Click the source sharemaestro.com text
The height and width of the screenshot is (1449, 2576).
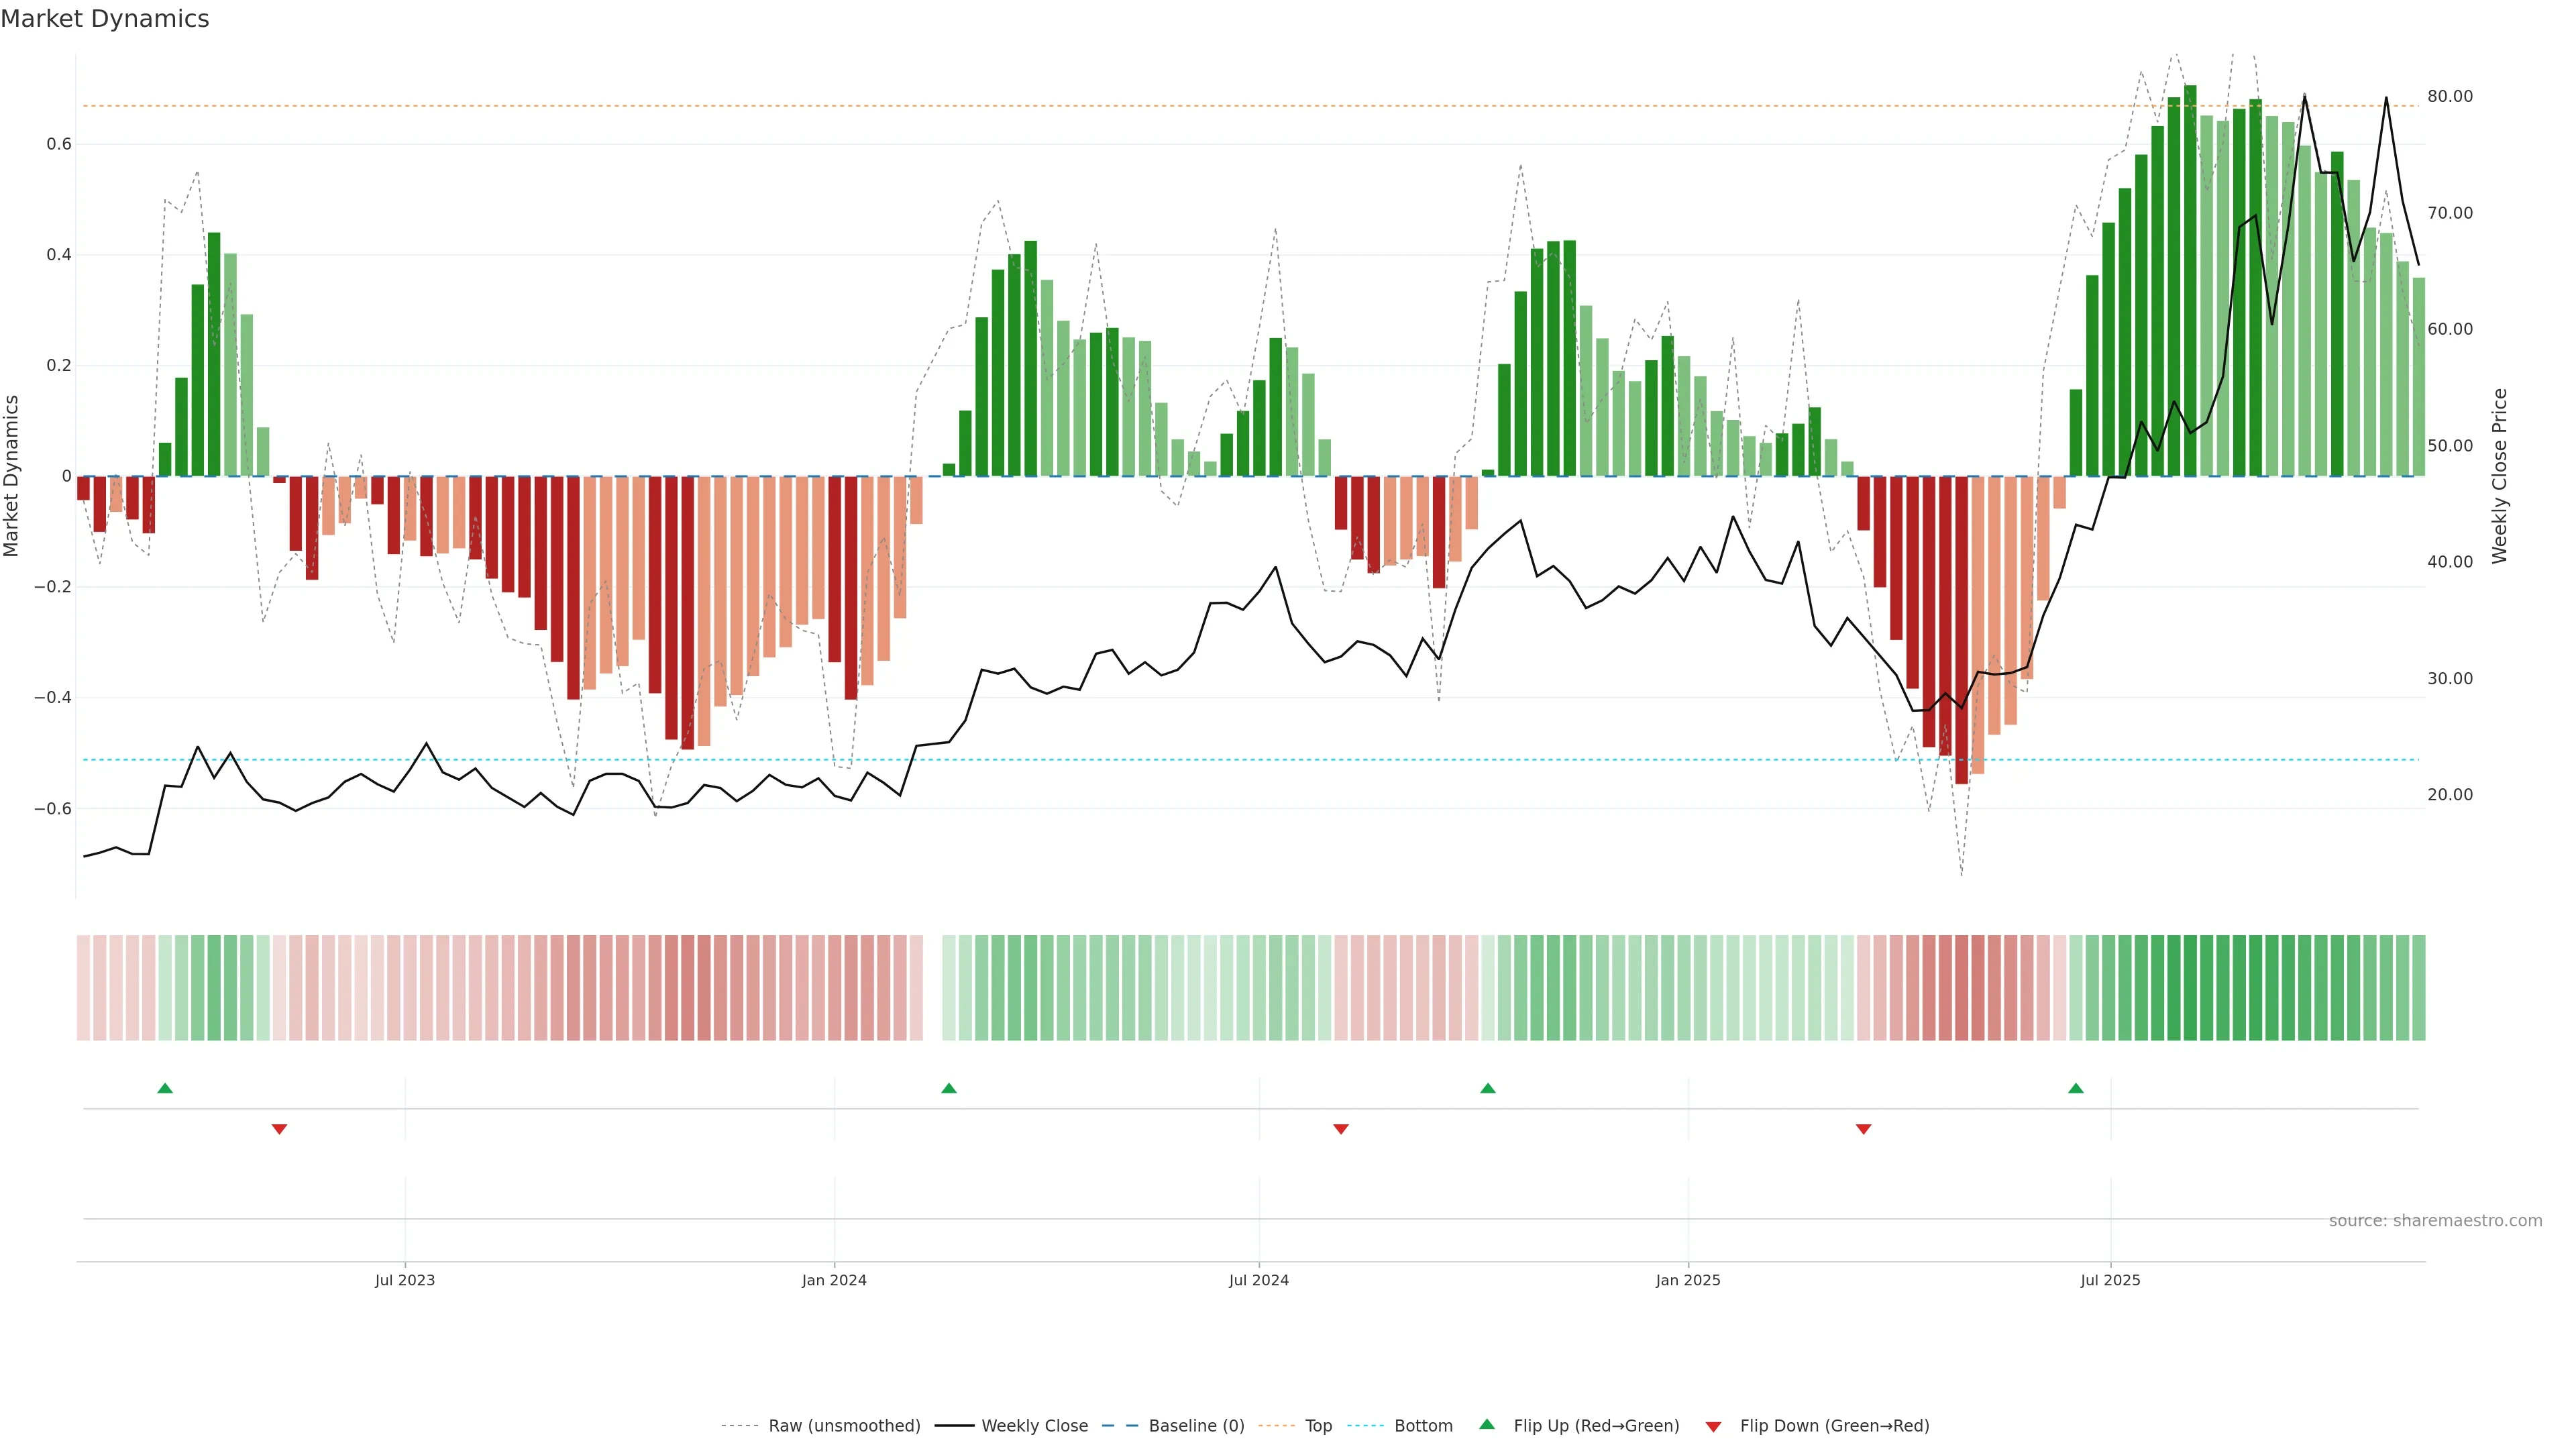pyautogui.click(x=2435, y=1220)
